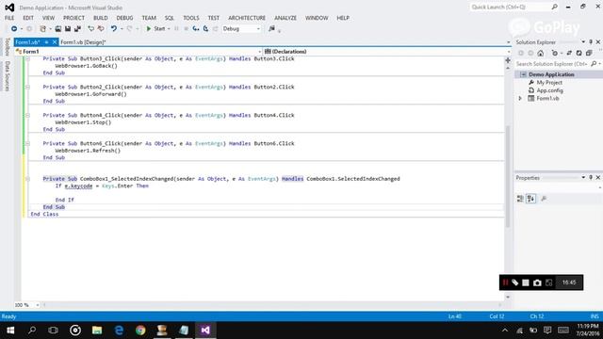Open the TEST menu
Image resolution: width=603 pixels, height=339 pixels.
[214, 18]
